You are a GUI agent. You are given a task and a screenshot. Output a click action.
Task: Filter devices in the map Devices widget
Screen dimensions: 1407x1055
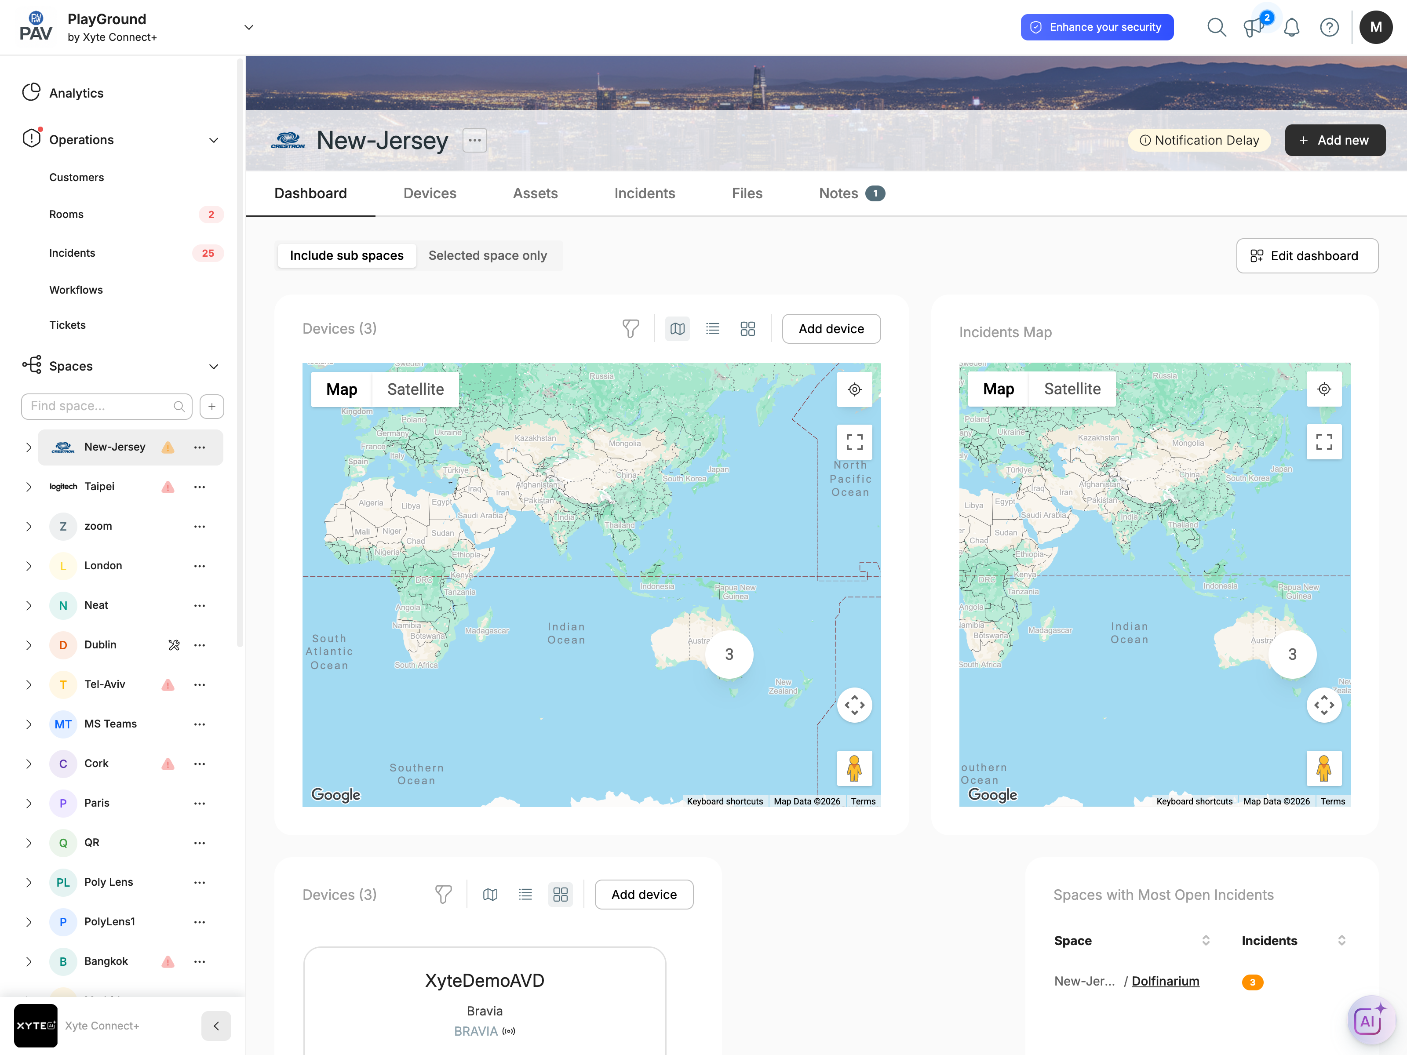[631, 329]
